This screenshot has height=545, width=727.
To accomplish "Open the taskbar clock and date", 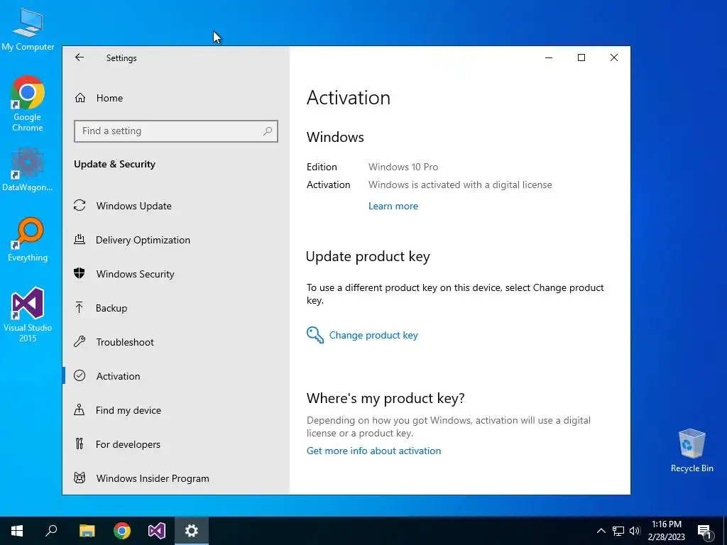I will click(666, 531).
